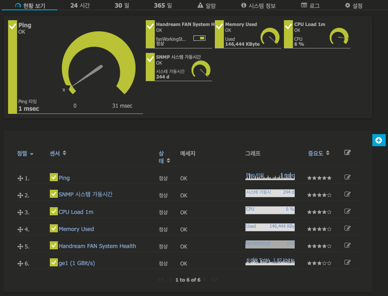Viewport: 388px width, 296px height.
Task: Click move handle of row 6
Action: pos(20,264)
